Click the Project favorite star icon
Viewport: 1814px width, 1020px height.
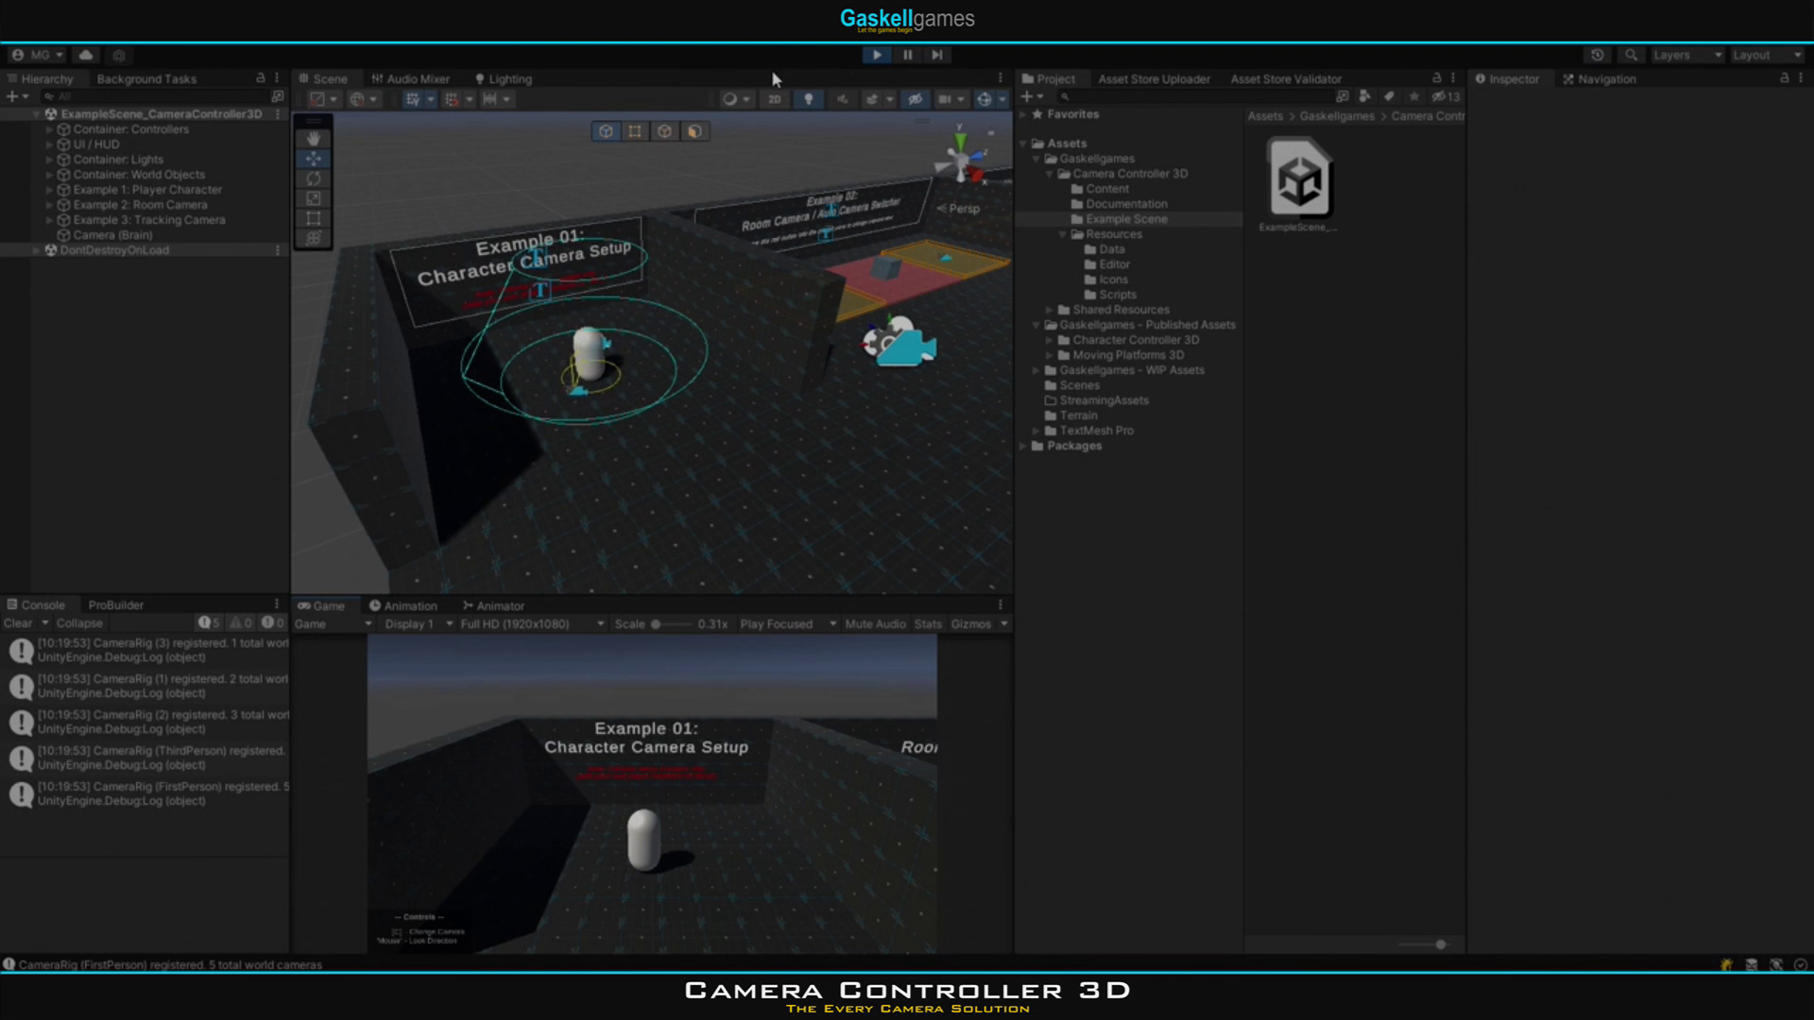click(1413, 96)
